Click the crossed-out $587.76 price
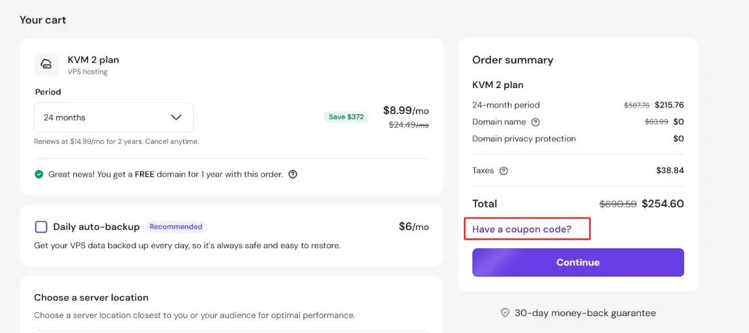This screenshot has height=333, width=749. click(x=637, y=105)
